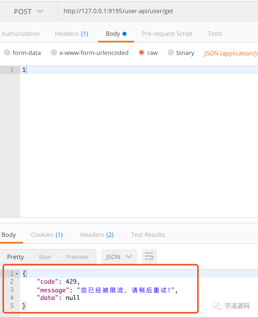Toggle the wrap lines icon
The height and width of the screenshot is (317, 258).
[x=150, y=257]
